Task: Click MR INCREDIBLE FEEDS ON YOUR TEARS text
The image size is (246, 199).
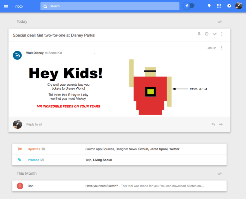Action: 68,106
